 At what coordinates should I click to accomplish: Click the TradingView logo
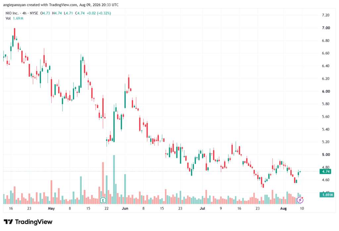28,222
